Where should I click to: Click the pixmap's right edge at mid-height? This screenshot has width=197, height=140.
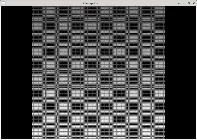point(164,73)
